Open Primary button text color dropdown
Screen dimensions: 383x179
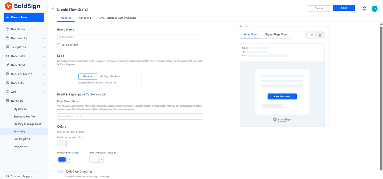point(101,159)
